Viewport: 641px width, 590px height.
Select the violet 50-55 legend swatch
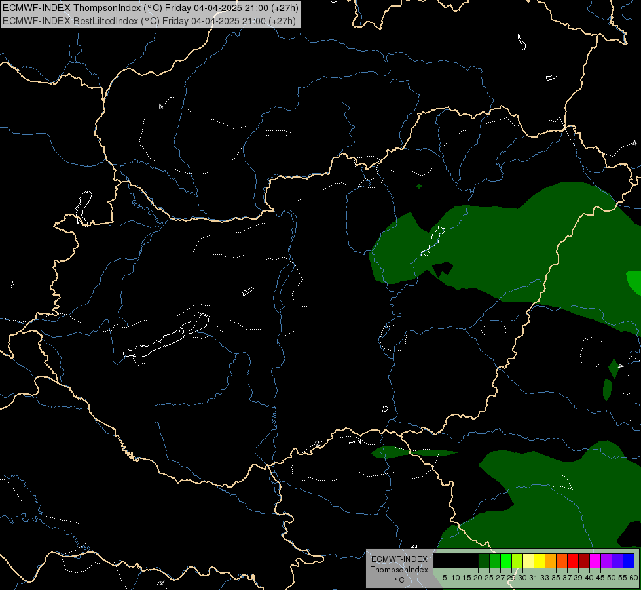pos(617,560)
